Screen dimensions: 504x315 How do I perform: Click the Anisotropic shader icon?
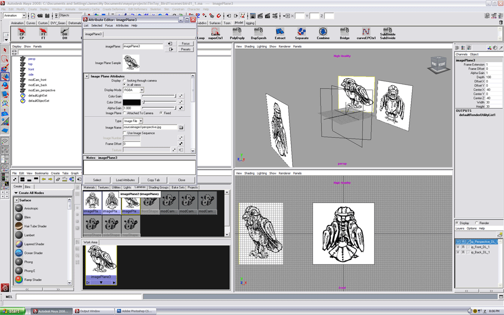(19, 208)
